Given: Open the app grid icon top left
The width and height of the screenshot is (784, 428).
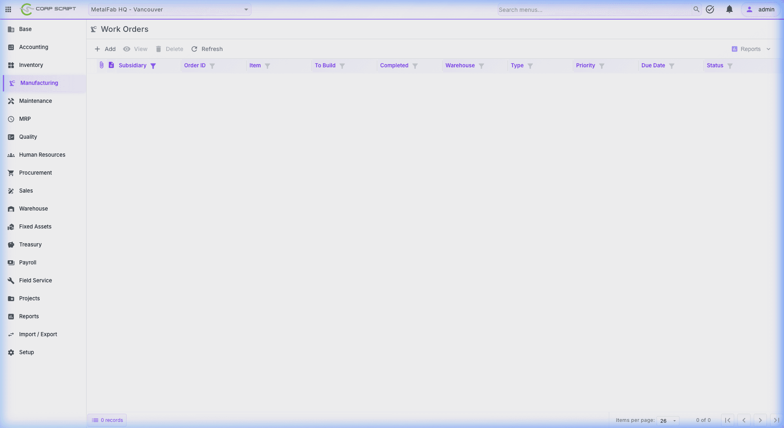Looking at the screenshot, I should [x=8, y=9].
